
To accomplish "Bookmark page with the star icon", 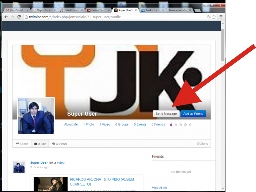I will click(x=214, y=17).
